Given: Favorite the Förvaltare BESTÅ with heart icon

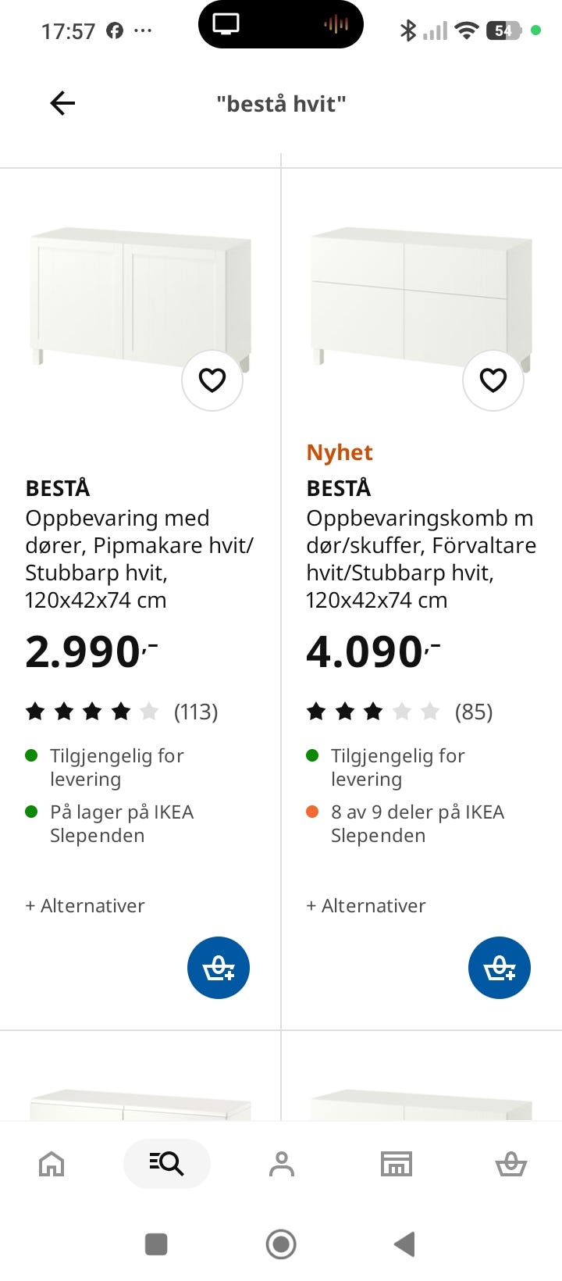Looking at the screenshot, I should click(x=493, y=380).
